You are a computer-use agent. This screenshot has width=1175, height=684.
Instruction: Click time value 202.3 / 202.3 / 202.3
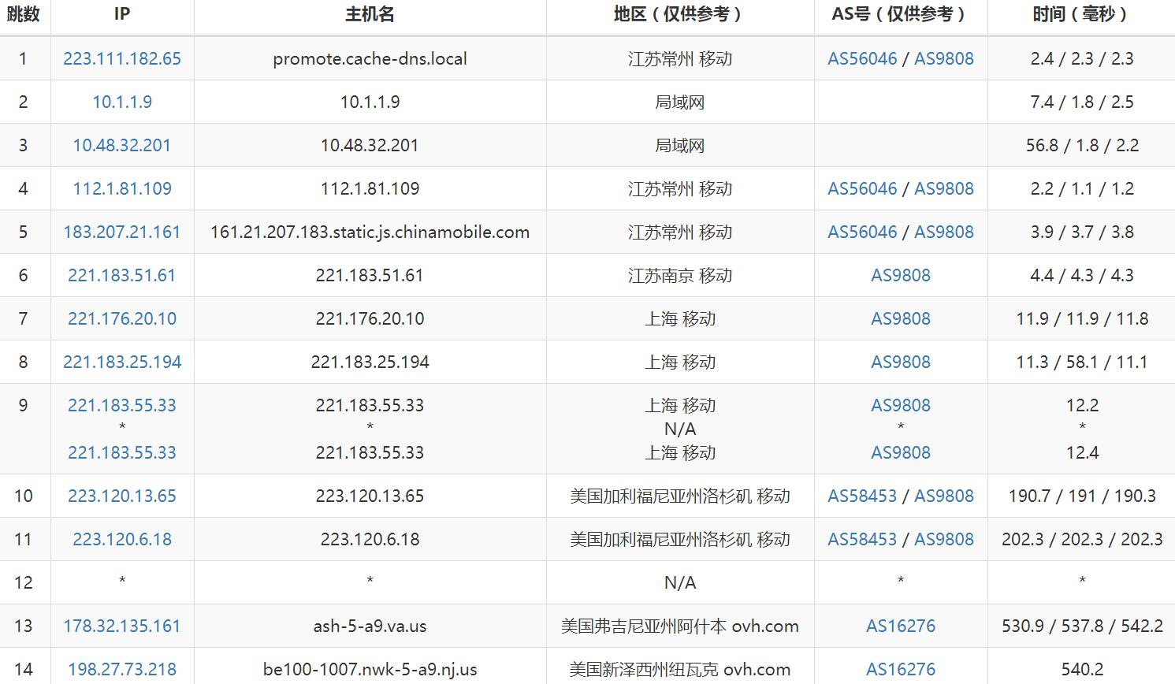(1082, 539)
